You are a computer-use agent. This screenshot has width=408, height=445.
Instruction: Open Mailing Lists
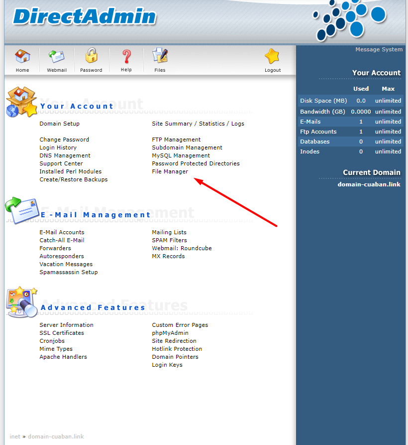[169, 232]
